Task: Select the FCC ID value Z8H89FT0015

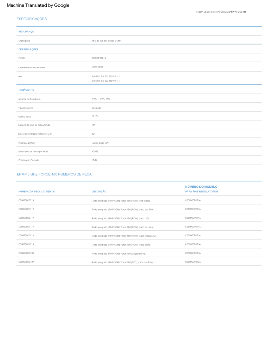Action: (x=99, y=58)
